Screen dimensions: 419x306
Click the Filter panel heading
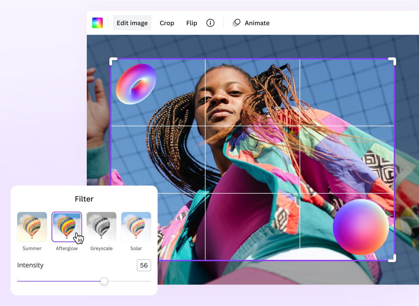pyautogui.click(x=84, y=199)
